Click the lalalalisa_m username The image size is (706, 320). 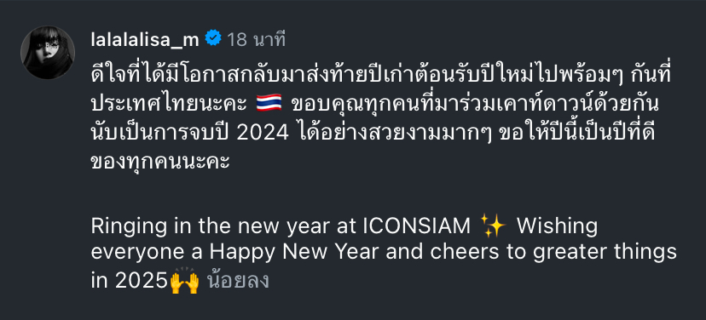[x=145, y=40]
